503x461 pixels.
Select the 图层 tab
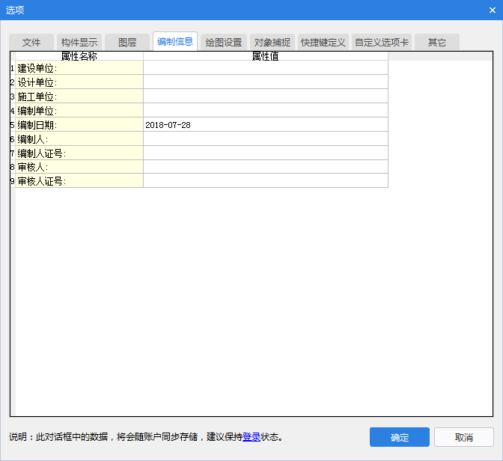tap(126, 43)
